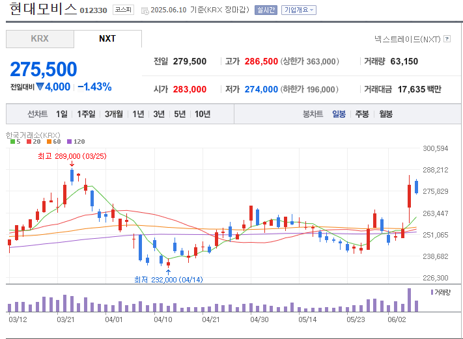This screenshot has width=463, height=339.
Task: Switch to 일봉 daily candle chart
Action: tap(339, 114)
